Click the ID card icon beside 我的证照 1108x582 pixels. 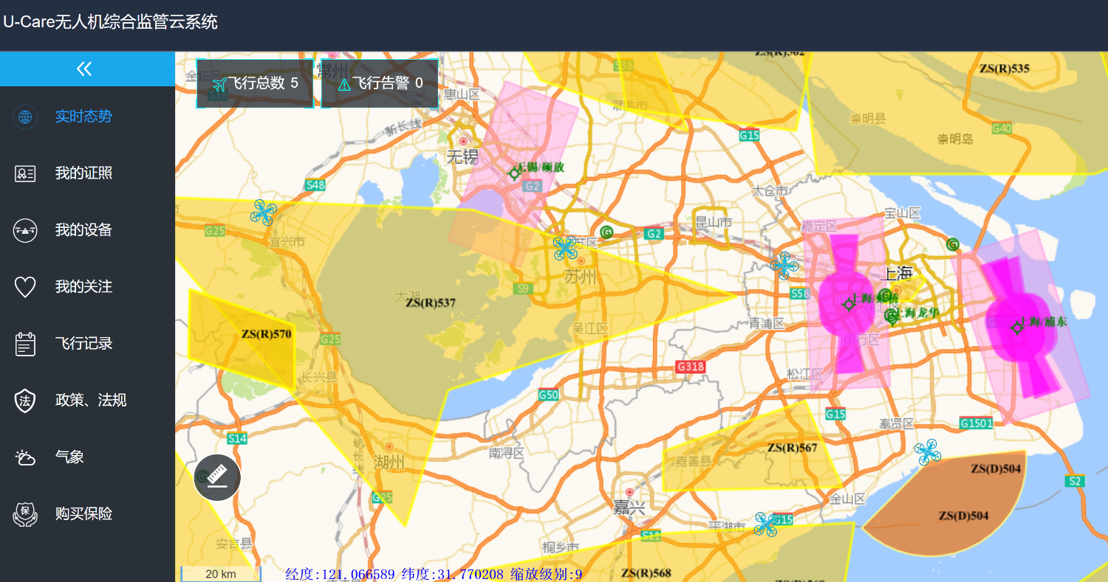point(25,173)
